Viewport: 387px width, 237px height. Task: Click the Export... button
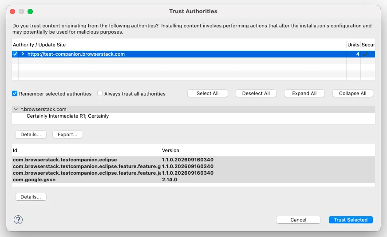pyautogui.click(x=67, y=134)
